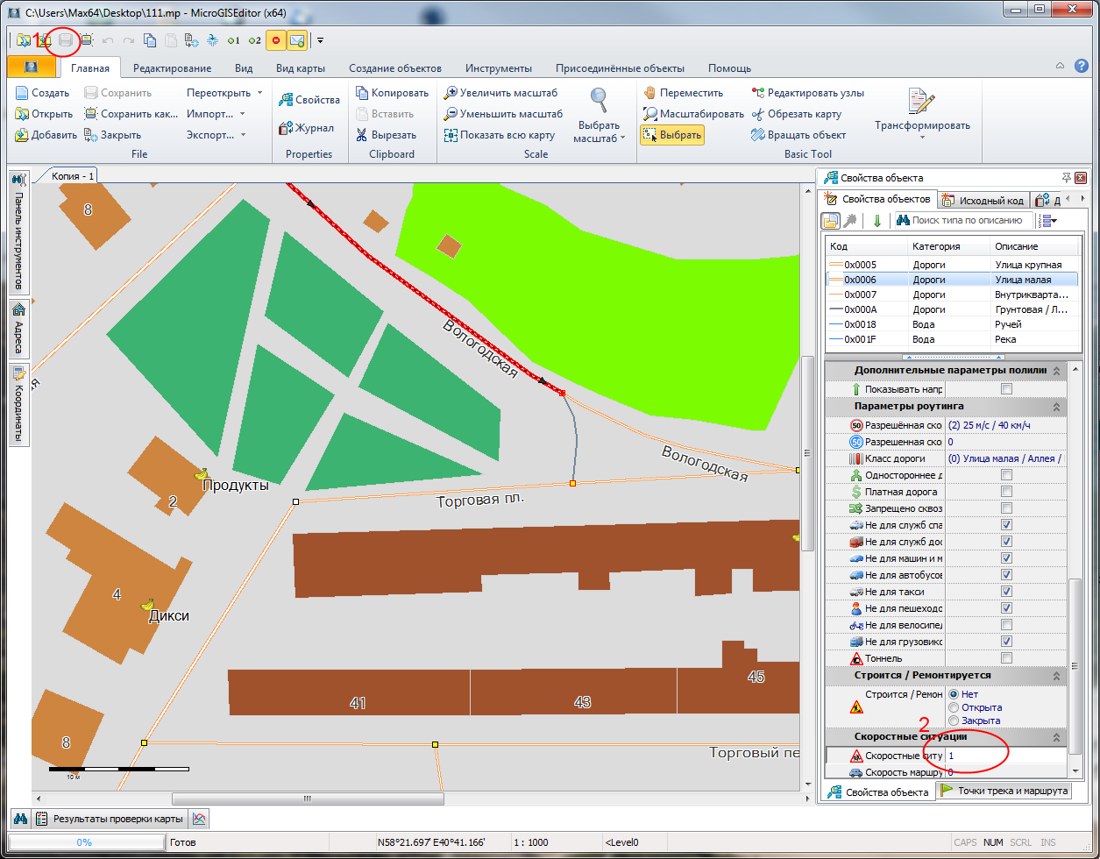Click the Rotate object tool

798,135
